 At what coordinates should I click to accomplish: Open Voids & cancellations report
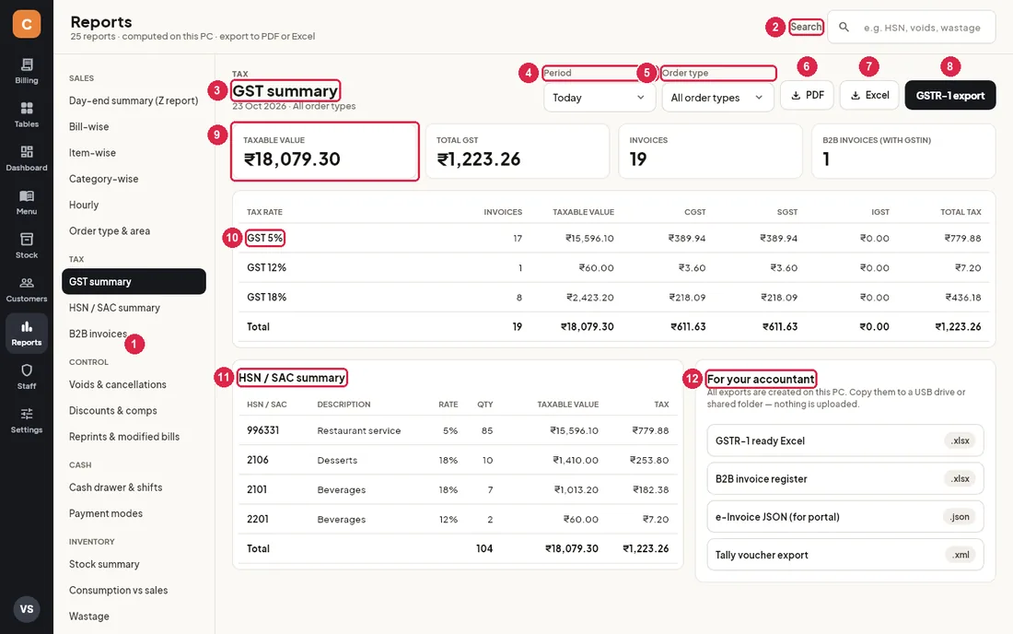coord(134,384)
